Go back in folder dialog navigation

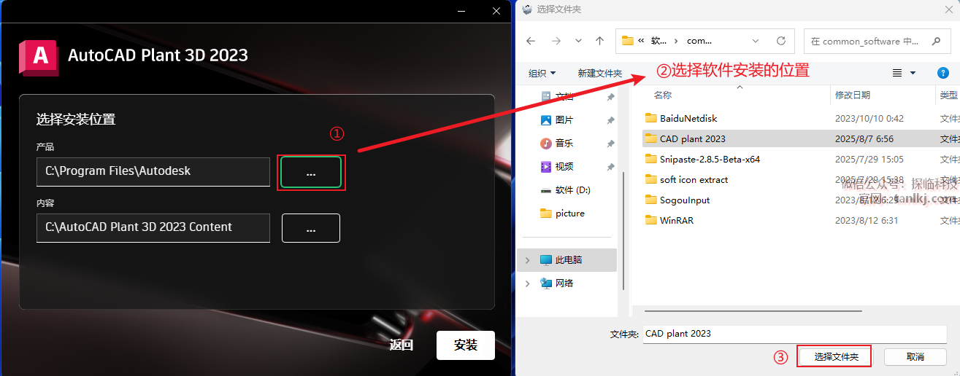pos(531,41)
